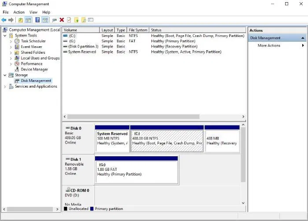Screen dimensions: 308x221
Task: Open Event Viewer in System Tools
Action: (31, 47)
